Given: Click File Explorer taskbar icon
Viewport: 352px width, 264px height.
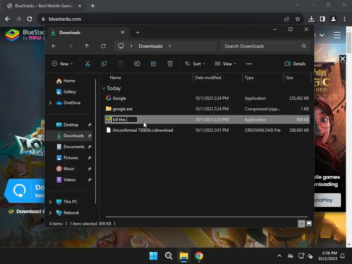Looking at the screenshot, I should [x=184, y=256].
